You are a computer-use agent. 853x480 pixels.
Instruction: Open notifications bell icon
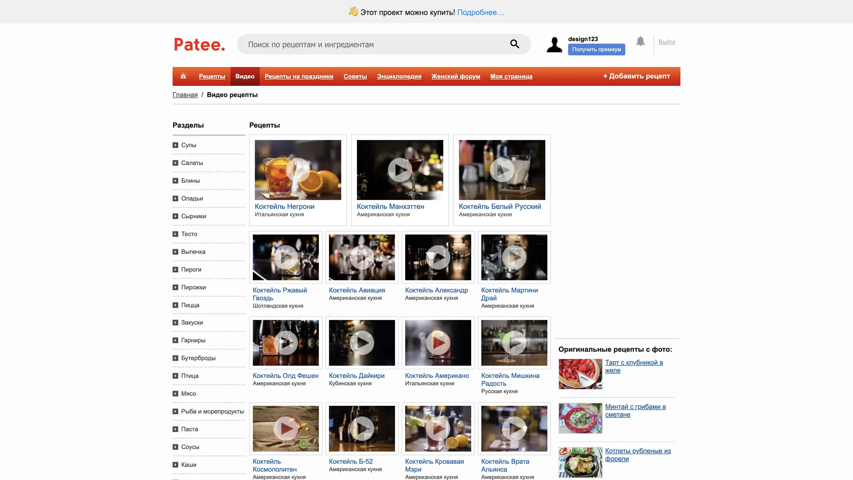640,41
